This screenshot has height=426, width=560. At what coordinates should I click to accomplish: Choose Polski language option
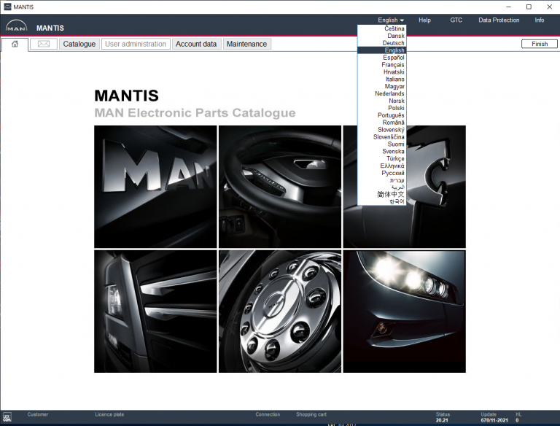382,108
